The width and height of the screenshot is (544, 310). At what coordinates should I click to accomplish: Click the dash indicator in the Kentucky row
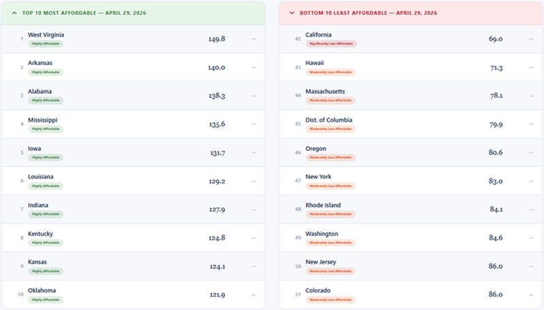254,238
